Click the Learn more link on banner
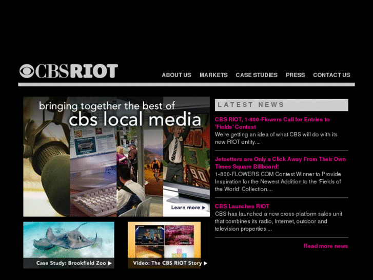This screenshot has width=373, height=280. pos(186,208)
